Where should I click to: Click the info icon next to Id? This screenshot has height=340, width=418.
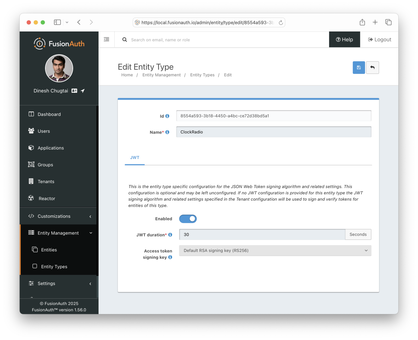[167, 116]
